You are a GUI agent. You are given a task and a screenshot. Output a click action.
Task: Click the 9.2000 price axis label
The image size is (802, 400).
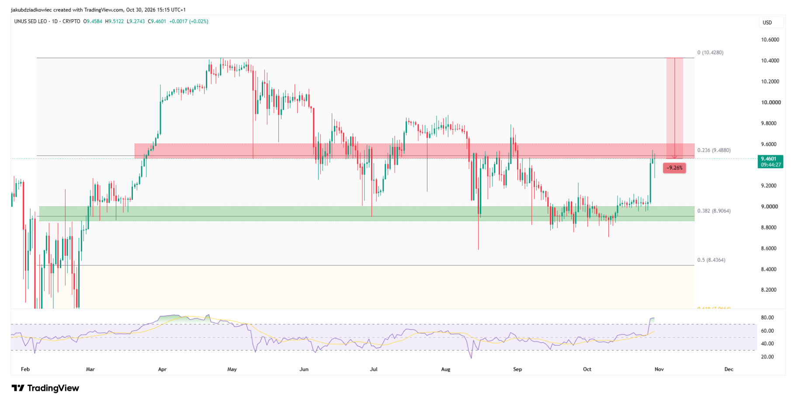[769, 186]
